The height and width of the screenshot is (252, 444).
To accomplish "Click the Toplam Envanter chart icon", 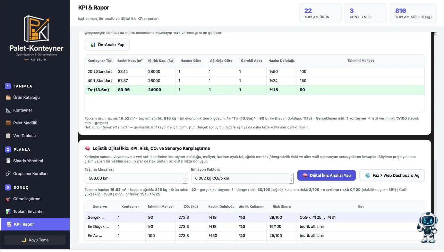I will 8,211.
